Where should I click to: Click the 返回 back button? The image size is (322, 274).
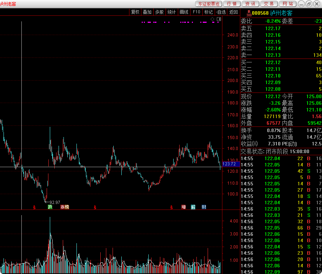pyautogui.click(x=233, y=12)
